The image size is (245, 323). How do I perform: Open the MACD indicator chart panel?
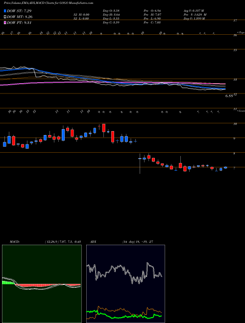tap(42, 284)
